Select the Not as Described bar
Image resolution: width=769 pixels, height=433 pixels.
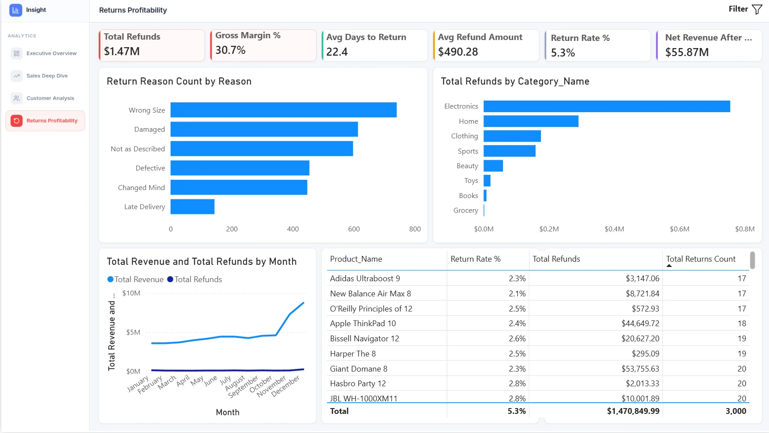[262, 149]
